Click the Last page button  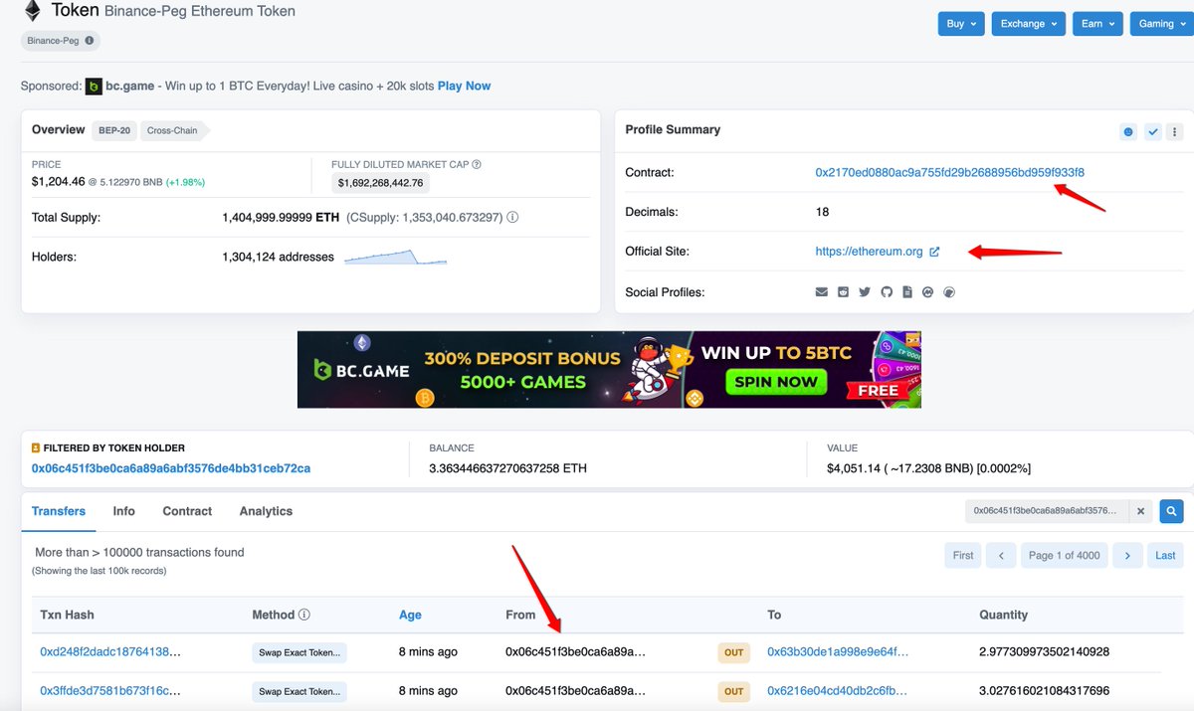click(1165, 555)
